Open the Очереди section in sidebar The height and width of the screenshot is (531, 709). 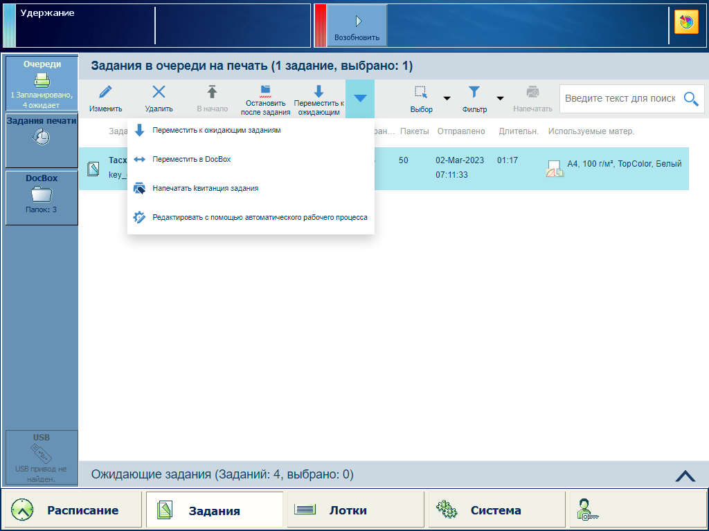click(42, 83)
